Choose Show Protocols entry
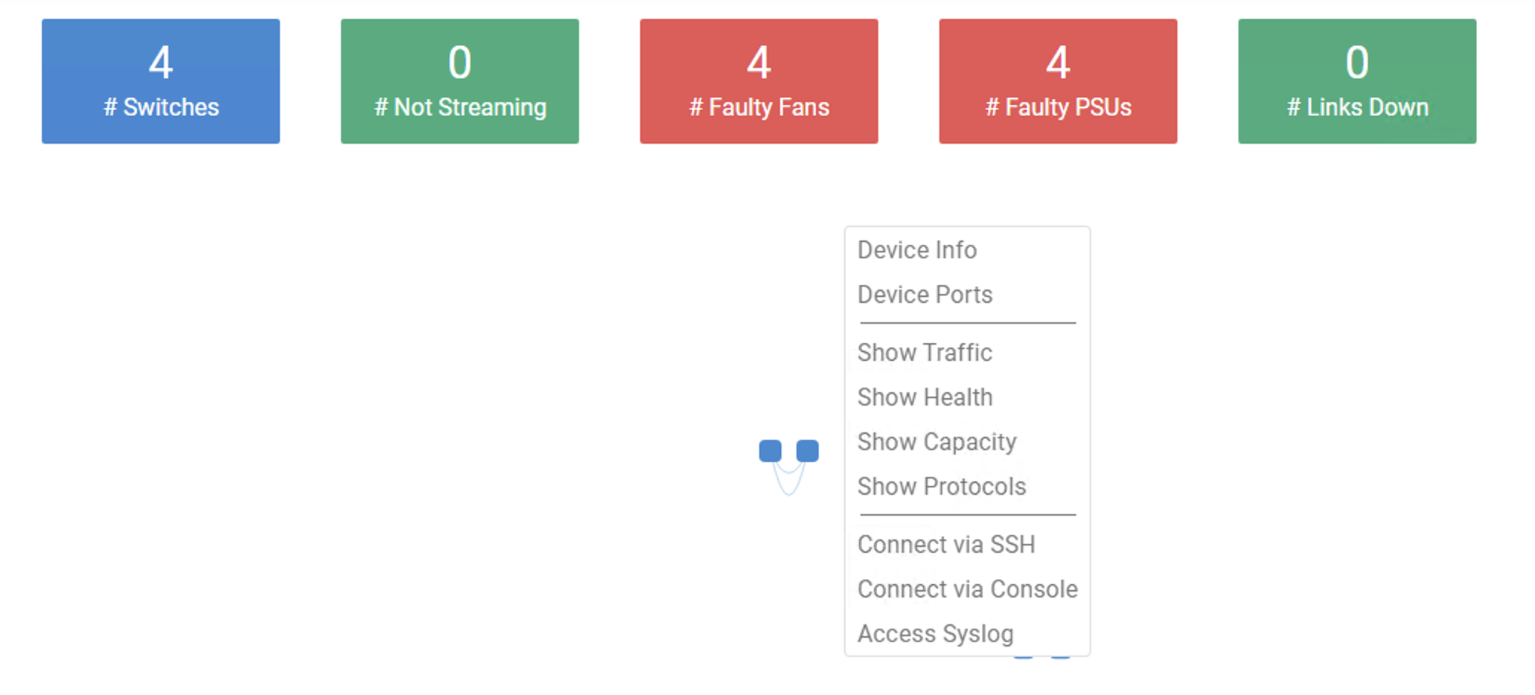The width and height of the screenshot is (1535, 695). click(942, 487)
